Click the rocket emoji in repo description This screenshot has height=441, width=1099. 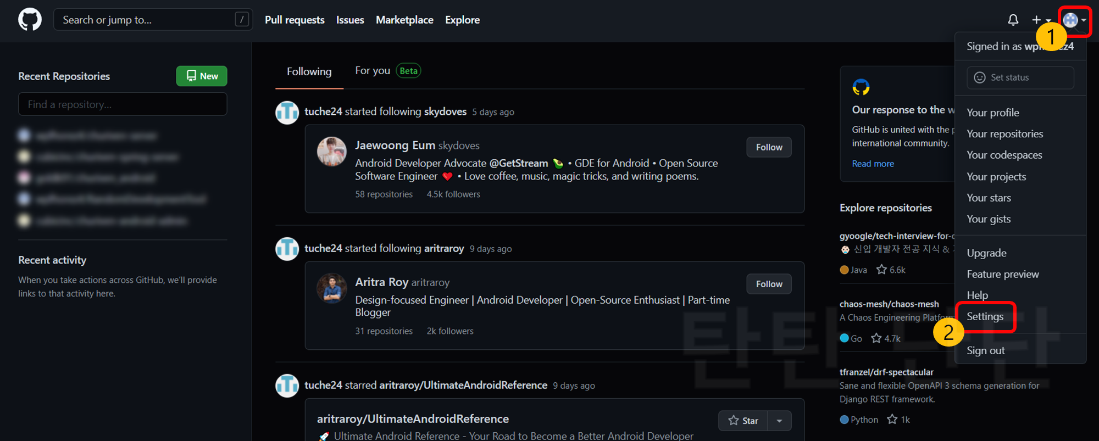pyautogui.click(x=324, y=436)
